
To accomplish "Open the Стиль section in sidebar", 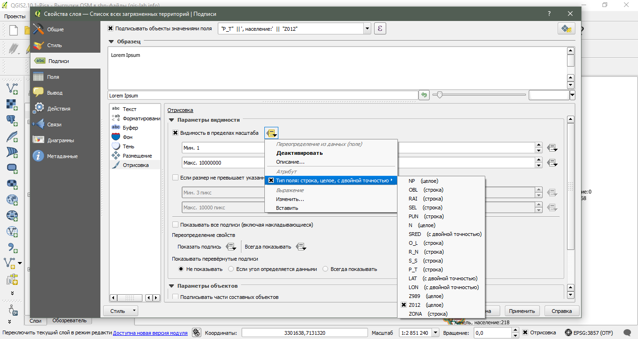I will (x=54, y=45).
